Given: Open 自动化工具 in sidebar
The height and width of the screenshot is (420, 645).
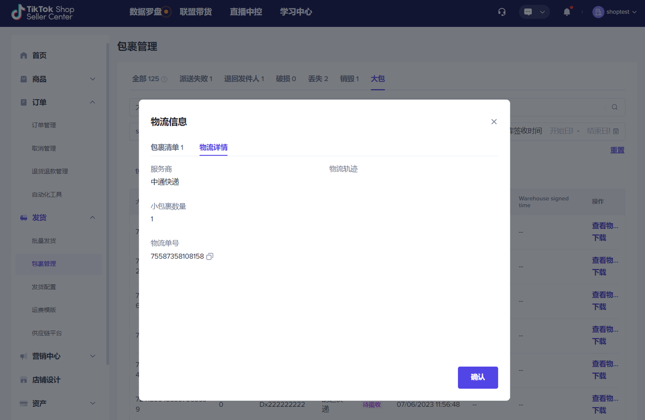Looking at the screenshot, I should [47, 195].
